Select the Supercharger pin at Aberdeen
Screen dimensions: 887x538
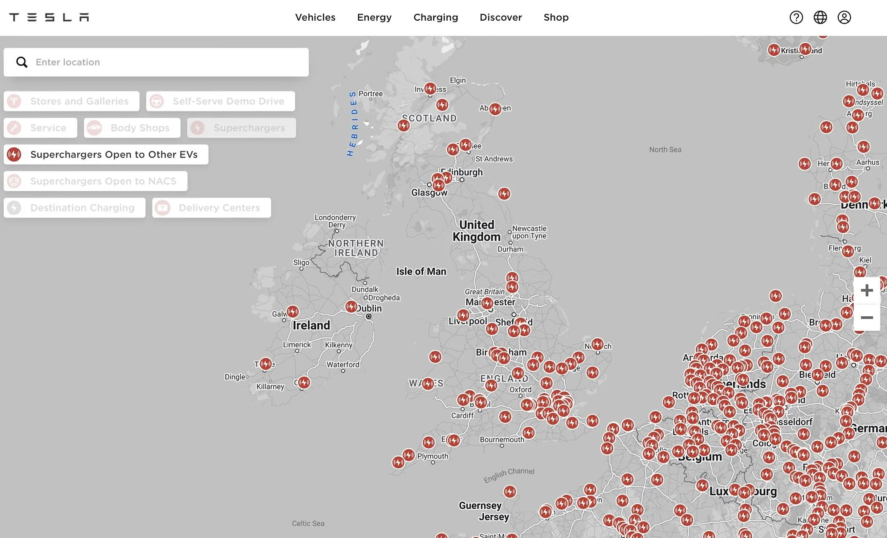[x=495, y=109]
